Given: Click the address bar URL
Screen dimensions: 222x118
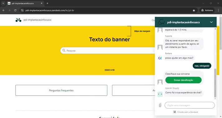Looking at the screenshot, I should 50,10.
